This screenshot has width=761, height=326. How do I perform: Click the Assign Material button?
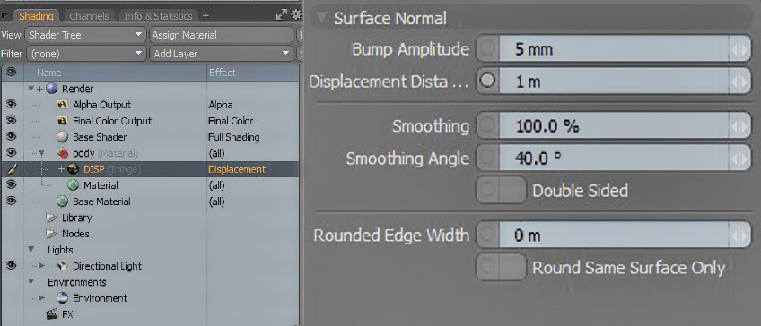(x=222, y=35)
